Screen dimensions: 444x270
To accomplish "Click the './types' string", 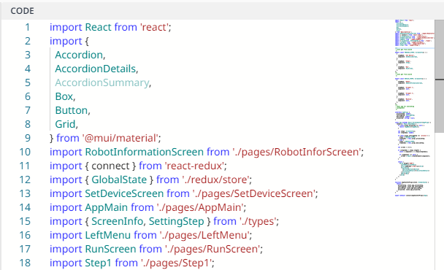I will (x=258, y=221).
